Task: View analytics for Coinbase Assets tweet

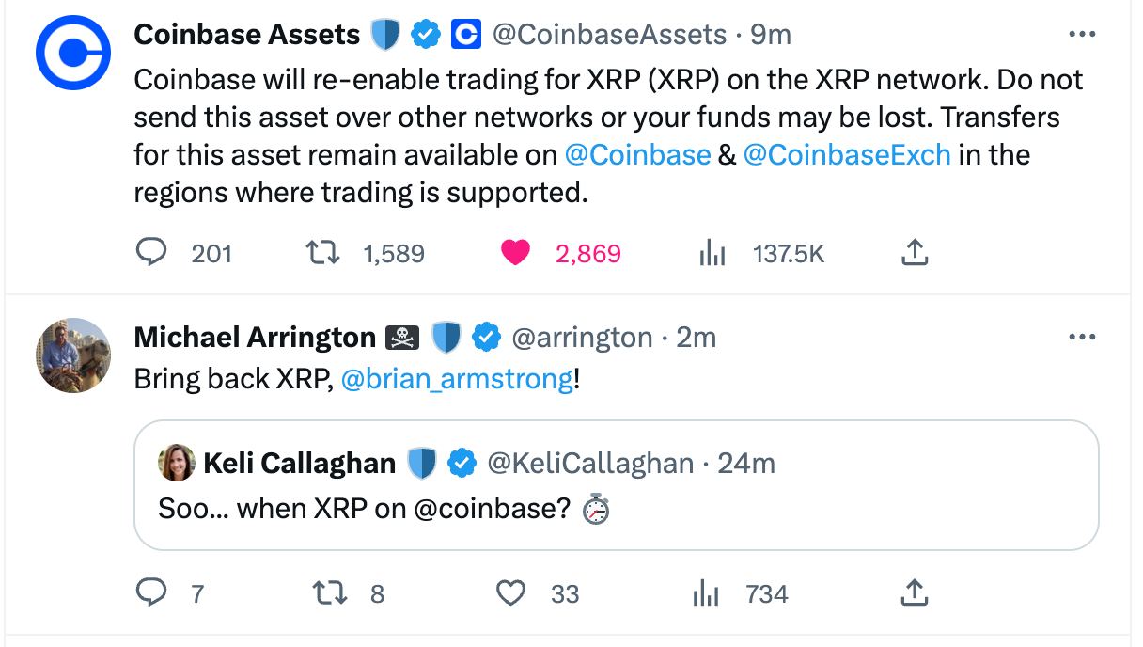Action: click(x=712, y=252)
